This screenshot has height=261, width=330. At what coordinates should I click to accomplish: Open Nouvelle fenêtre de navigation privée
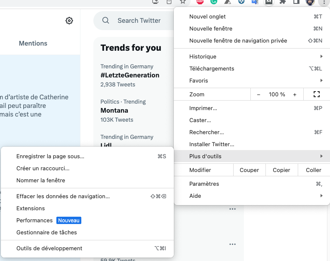(x=252, y=40)
